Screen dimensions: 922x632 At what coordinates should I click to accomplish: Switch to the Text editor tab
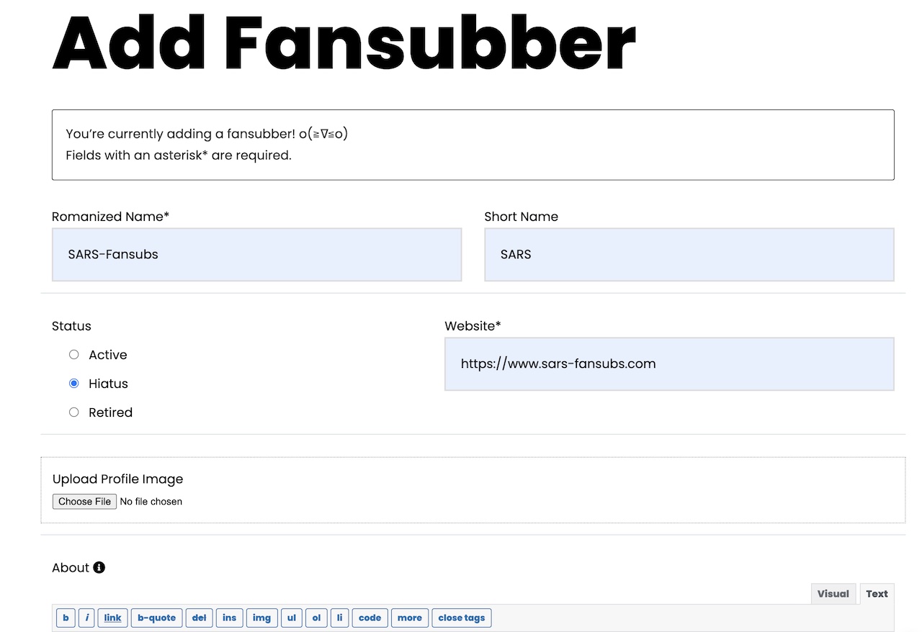tap(877, 594)
